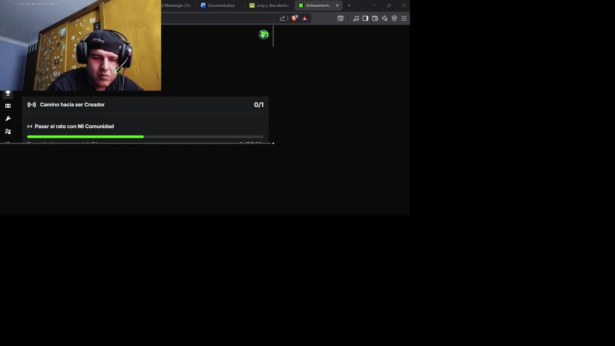Viewport: 615px width, 346px height.
Task: Click the 0/1 progress counter
Action: [x=258, y=105]
